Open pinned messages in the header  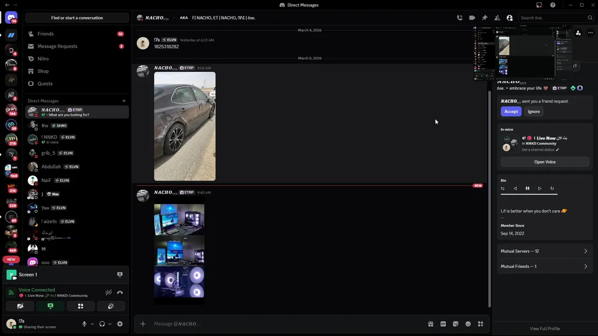tap(484, 18)
